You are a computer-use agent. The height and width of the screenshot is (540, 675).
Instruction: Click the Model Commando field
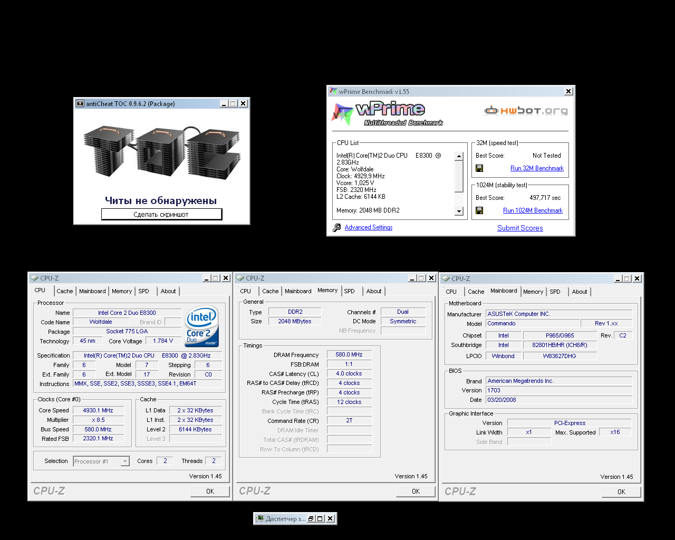click(x=532, y=323)
